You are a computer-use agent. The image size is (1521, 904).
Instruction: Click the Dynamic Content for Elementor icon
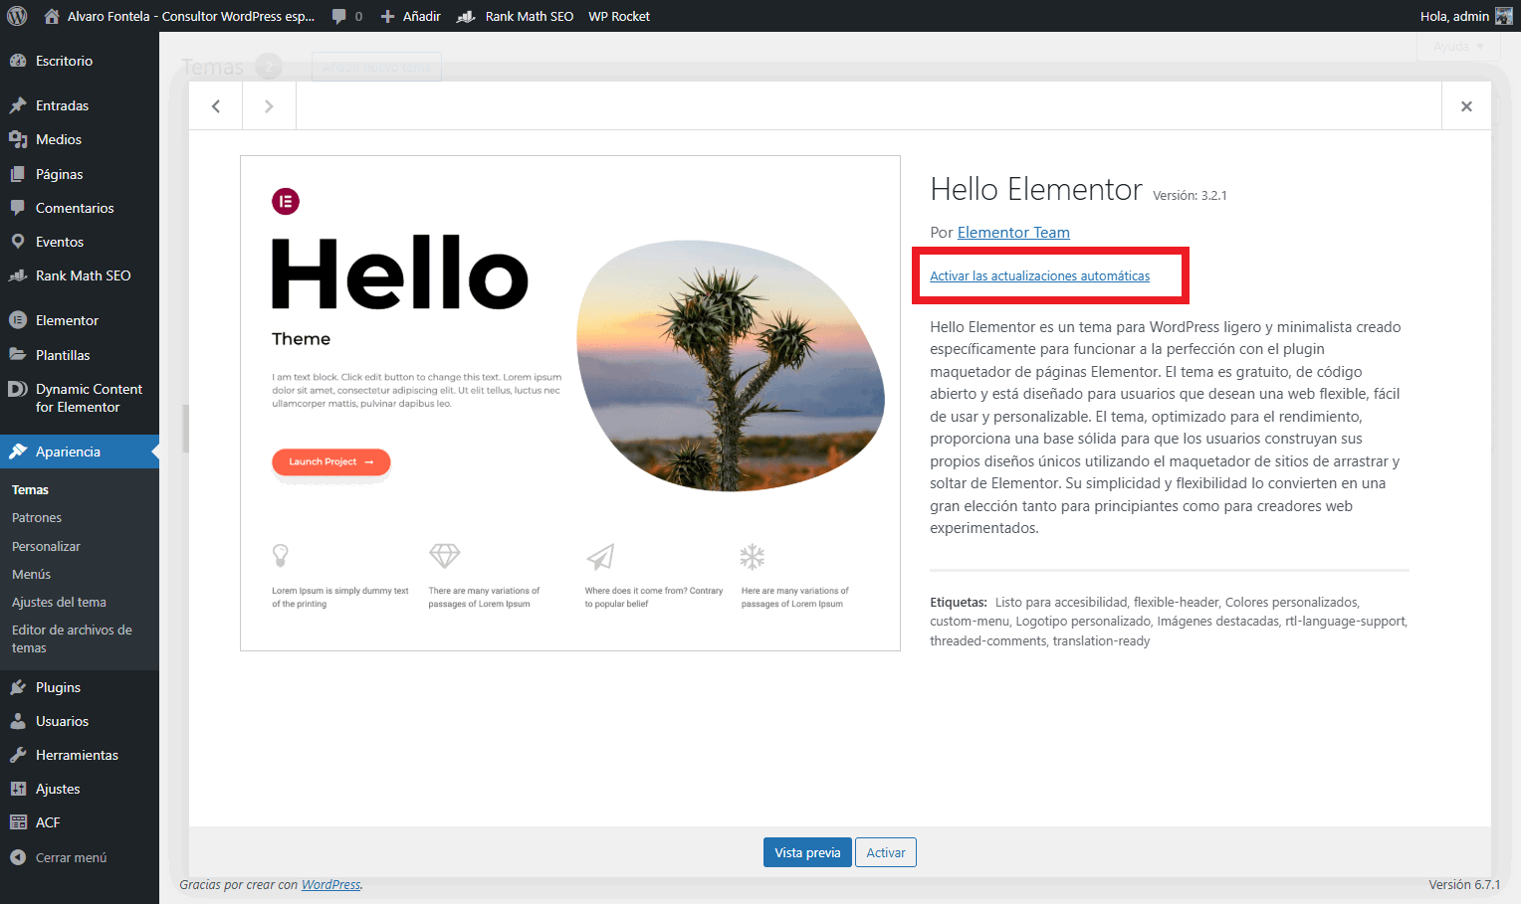pyautogui.click(x=18, y=389)
